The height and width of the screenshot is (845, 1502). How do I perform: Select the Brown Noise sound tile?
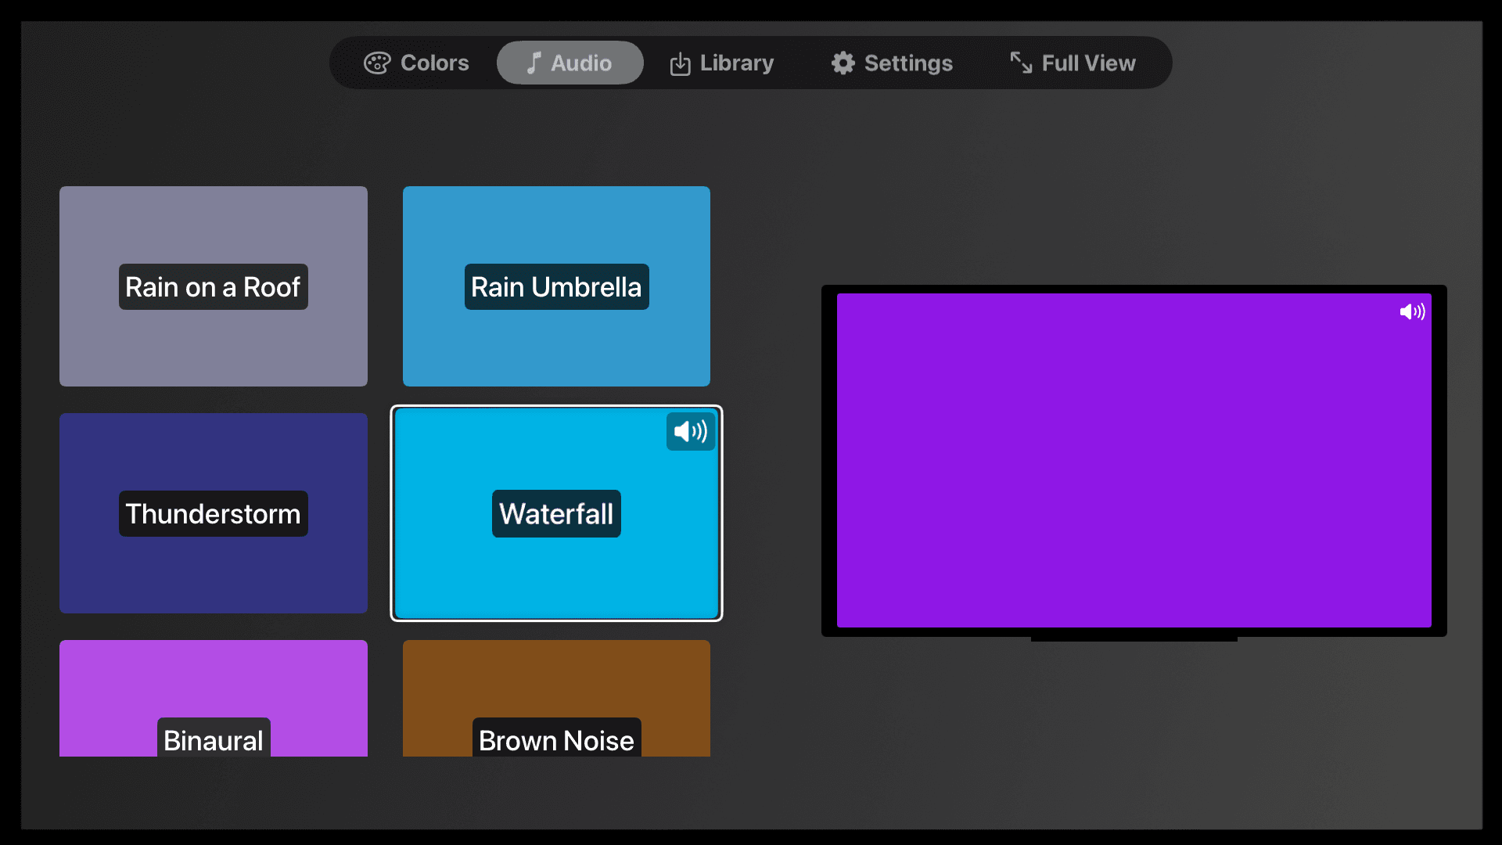pos(555,697)
